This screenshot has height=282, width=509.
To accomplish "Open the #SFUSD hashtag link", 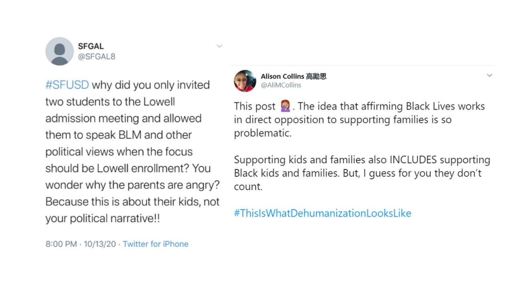I will 67,85.
